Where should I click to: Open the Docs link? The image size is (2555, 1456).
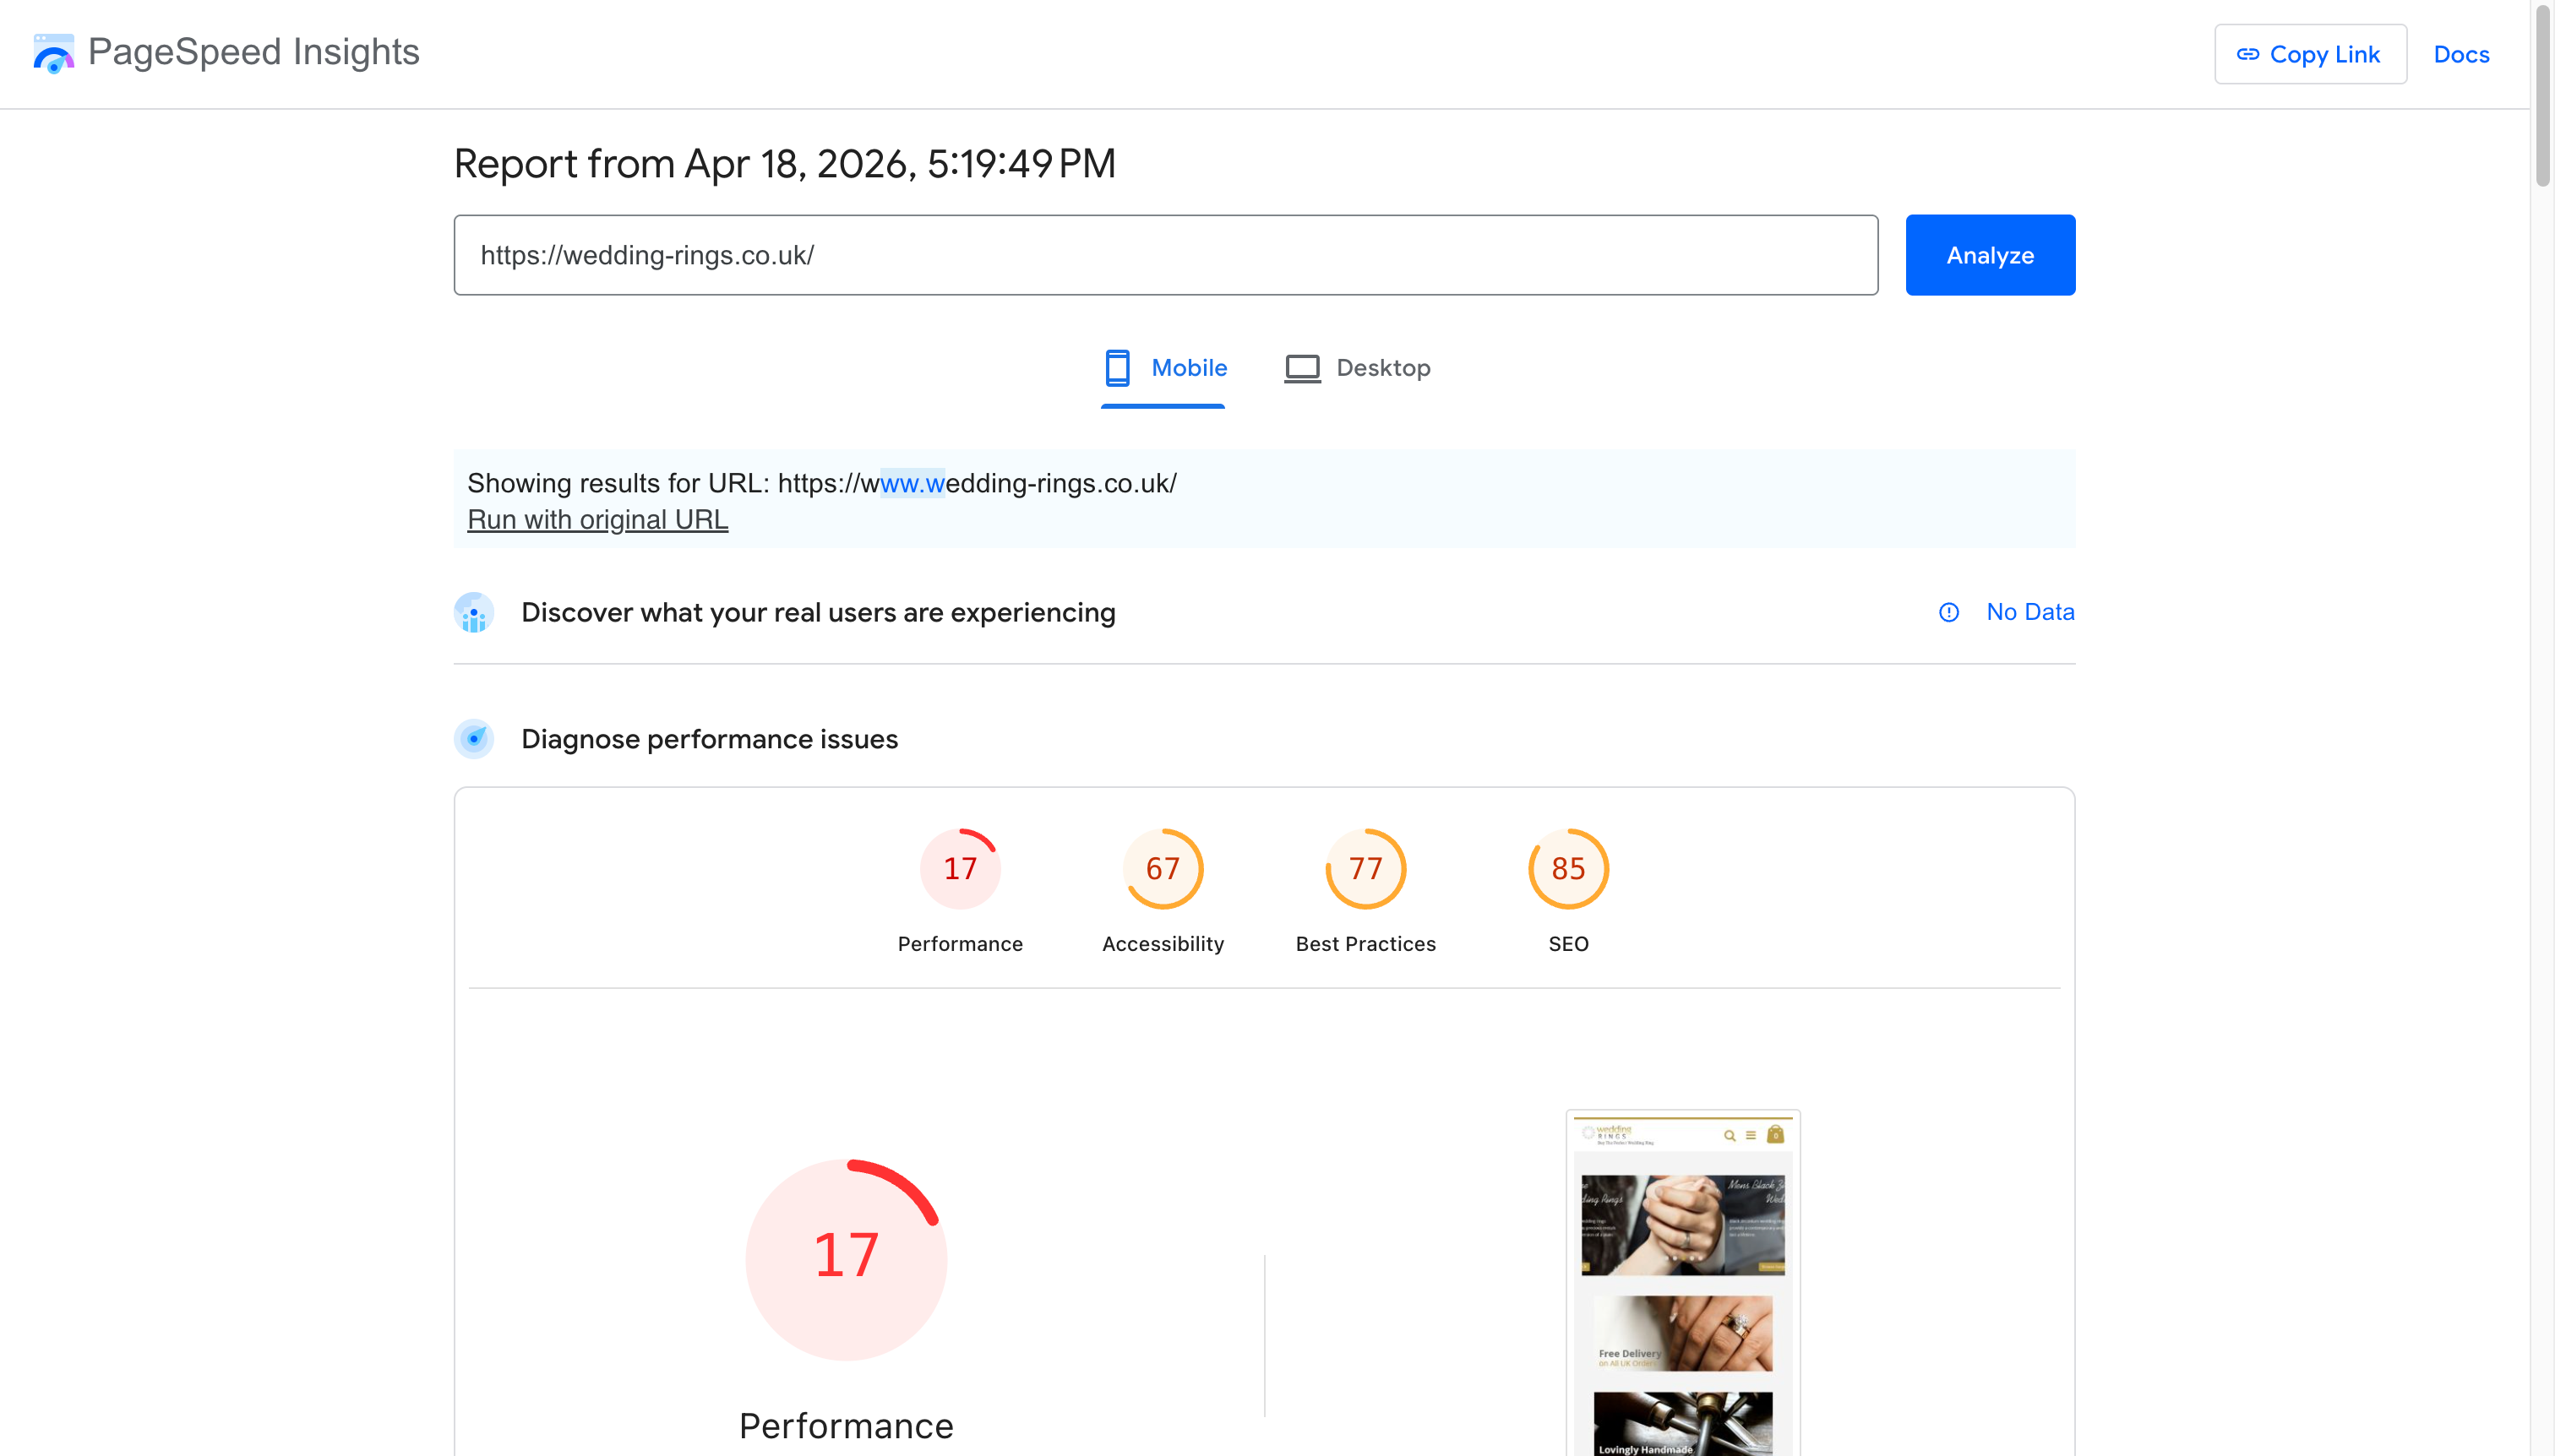click(2461, 54)
